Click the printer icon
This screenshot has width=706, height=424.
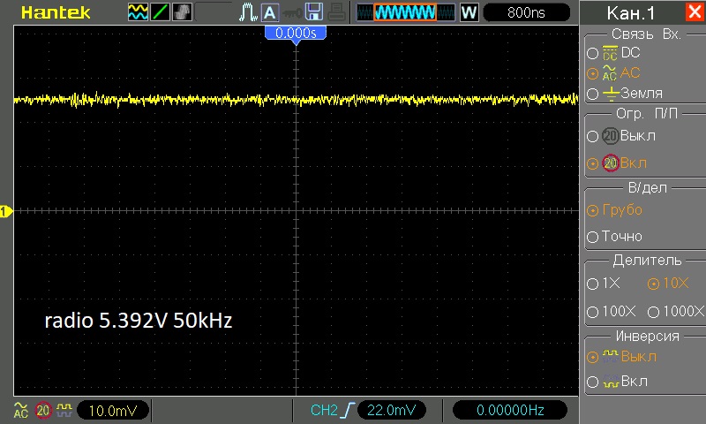tap(336, 12)
